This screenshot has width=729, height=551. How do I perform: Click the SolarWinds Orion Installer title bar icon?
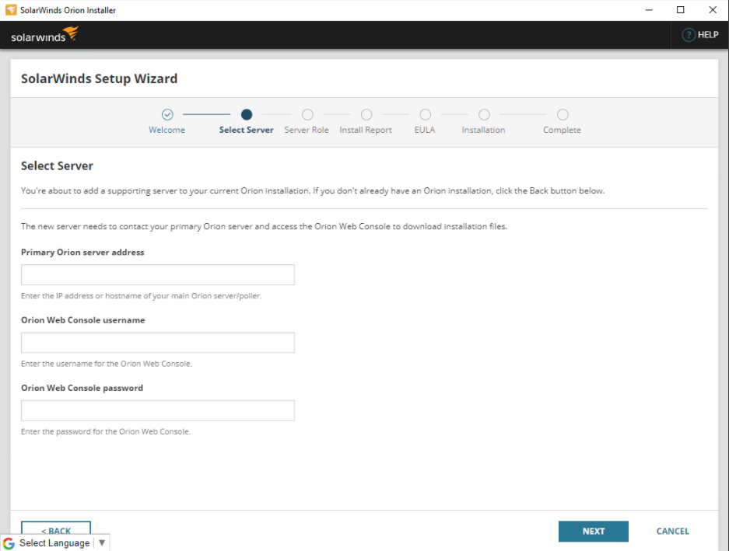(x=11, y=10)
